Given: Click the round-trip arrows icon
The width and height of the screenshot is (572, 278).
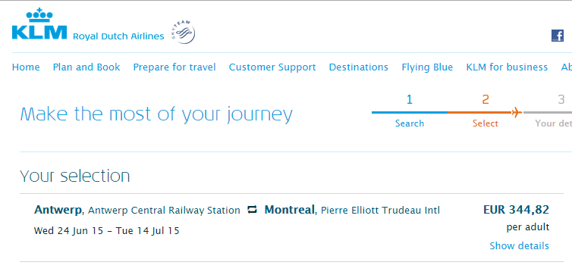Looking at the screenshot, I should [252, 210].
